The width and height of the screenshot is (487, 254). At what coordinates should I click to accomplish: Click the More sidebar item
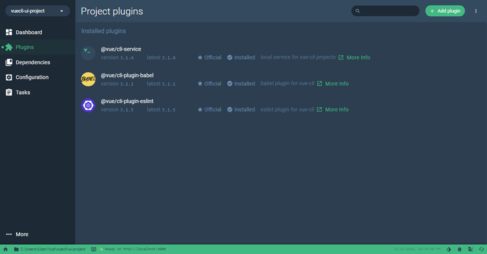(38, 234)
